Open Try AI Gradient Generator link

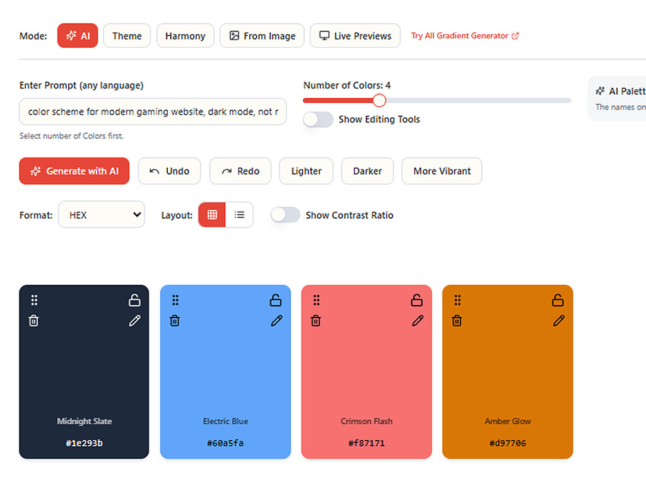click(x=465, y=36)
